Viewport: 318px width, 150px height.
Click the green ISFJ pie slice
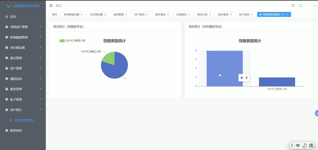[x=110, y=58]
